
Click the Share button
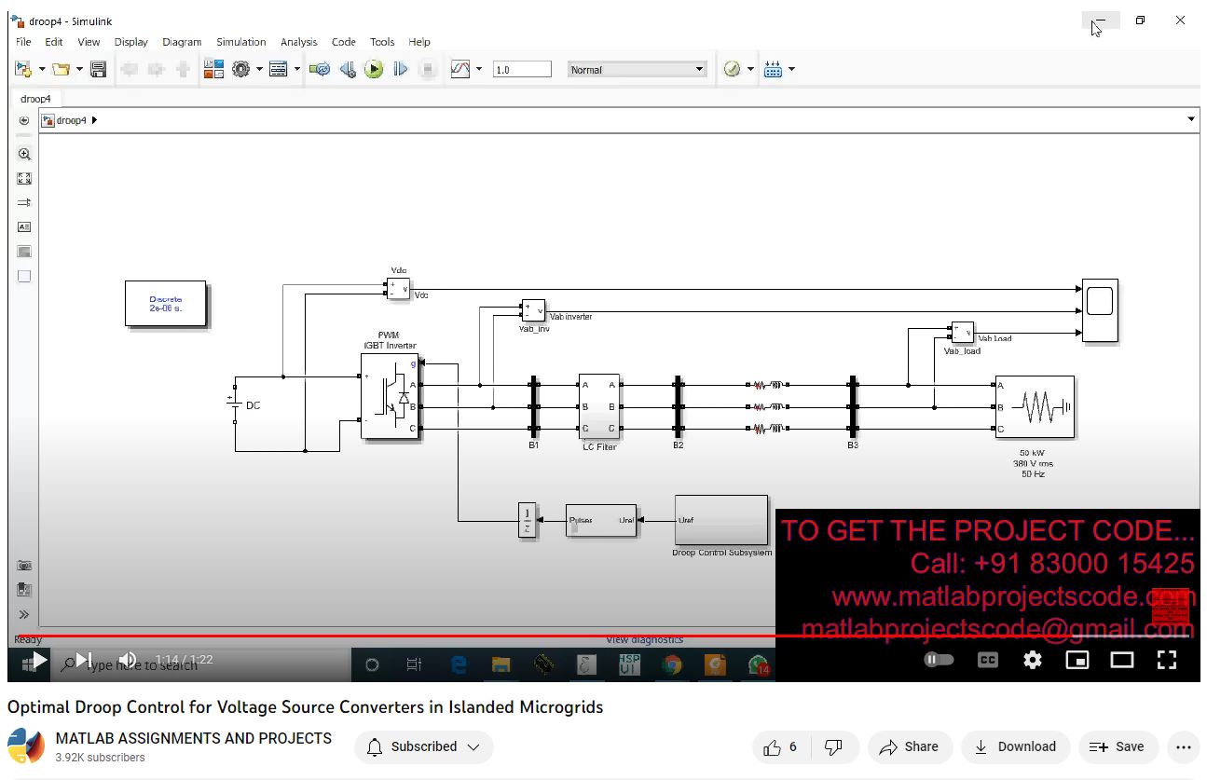click(x=909, y=746)
